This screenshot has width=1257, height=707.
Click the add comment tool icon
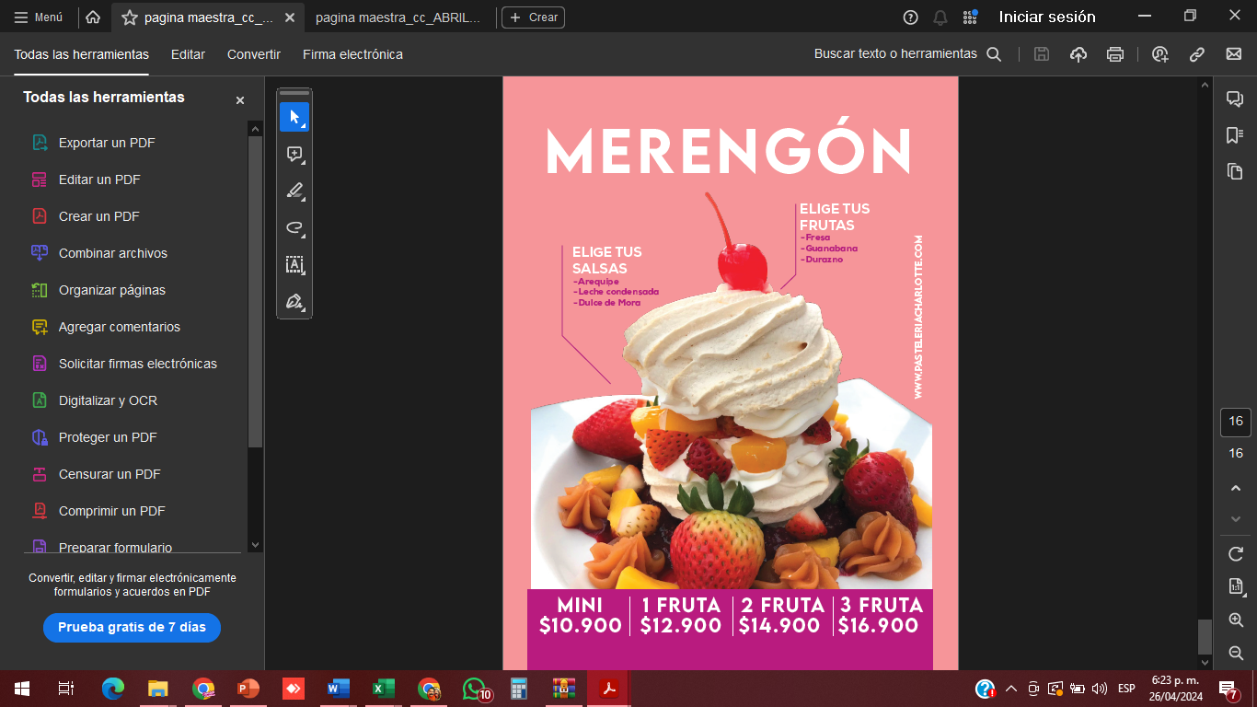[x=294, y=154]
